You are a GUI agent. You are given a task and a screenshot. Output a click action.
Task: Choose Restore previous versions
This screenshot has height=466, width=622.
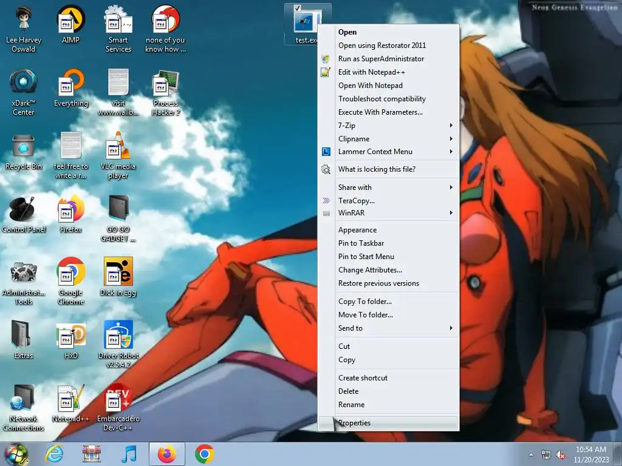[389, 283]
